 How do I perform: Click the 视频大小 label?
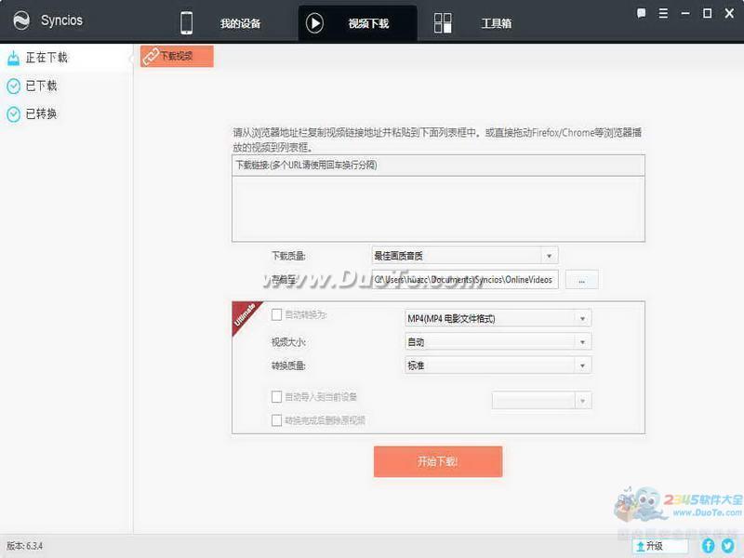click(288, 342)
